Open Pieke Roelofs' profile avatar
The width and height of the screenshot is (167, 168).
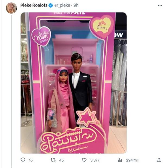point(11,8)
